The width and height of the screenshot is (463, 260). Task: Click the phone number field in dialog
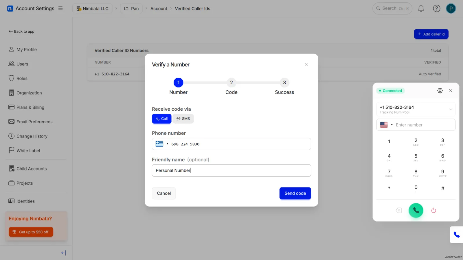coord(231,144)
